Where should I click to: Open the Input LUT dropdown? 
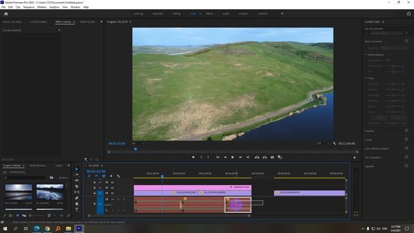point(395,48)
